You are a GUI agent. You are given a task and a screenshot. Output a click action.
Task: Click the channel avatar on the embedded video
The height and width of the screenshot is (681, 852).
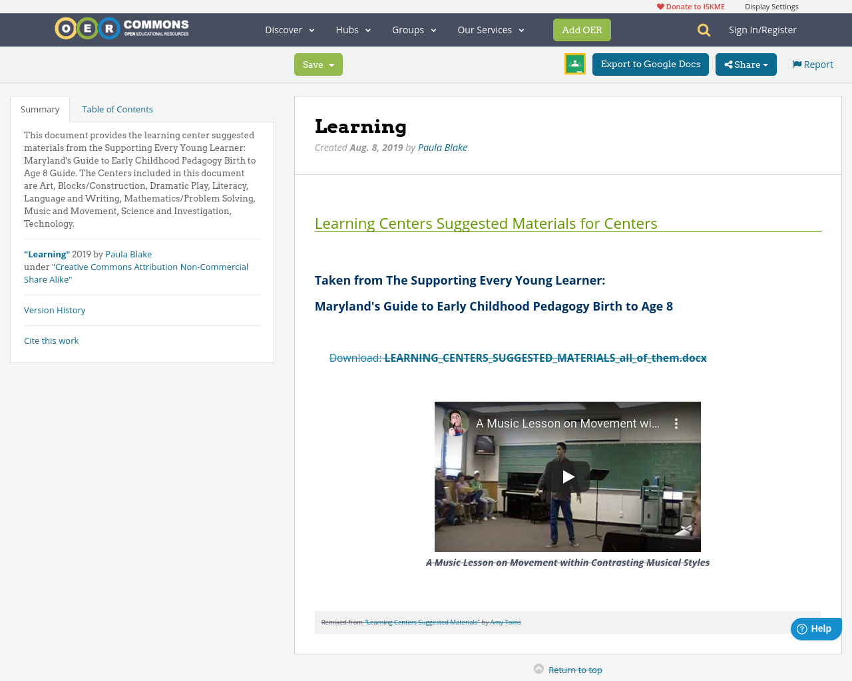(x=456, y=422)
